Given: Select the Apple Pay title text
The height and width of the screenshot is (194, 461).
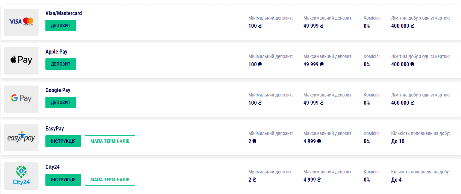Looking at the screenshot, I should point(56,52).
